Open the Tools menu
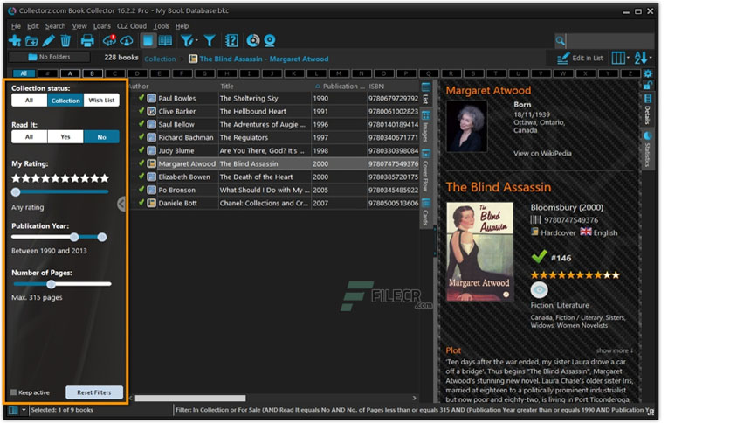Image resolution: width=730 pixels, height=423 pixels. point(161,26)
